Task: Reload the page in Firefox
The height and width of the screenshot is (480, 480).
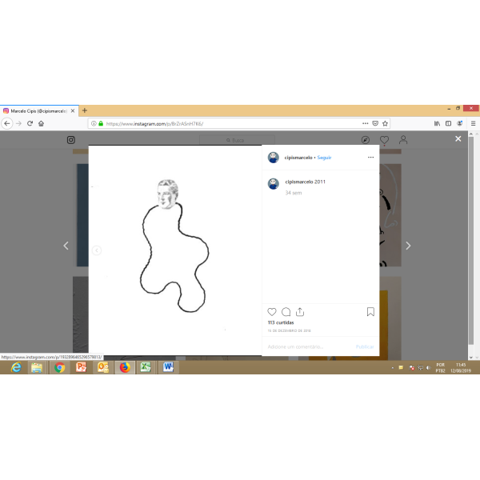Action: [30, 124]
